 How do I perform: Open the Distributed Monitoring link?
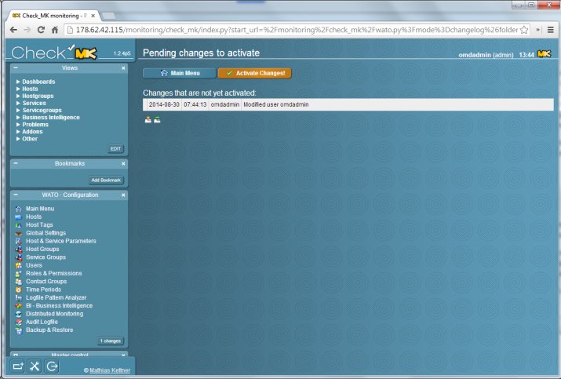pos(54,314)
